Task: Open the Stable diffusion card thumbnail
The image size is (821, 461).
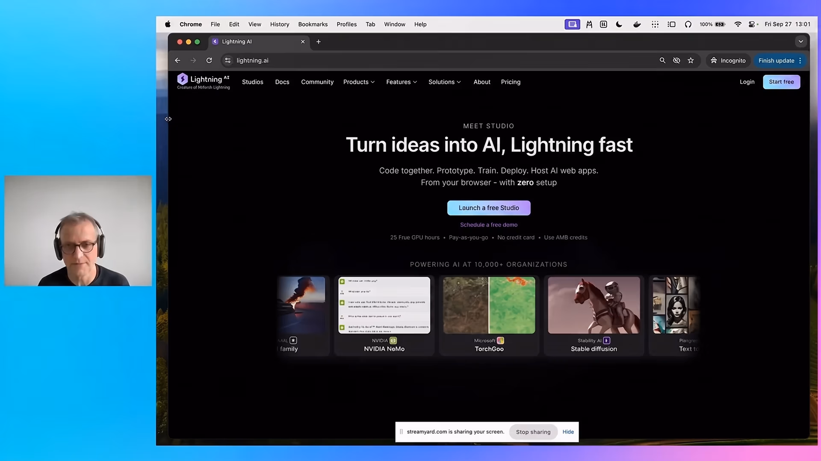Action: tap(594, 305)
